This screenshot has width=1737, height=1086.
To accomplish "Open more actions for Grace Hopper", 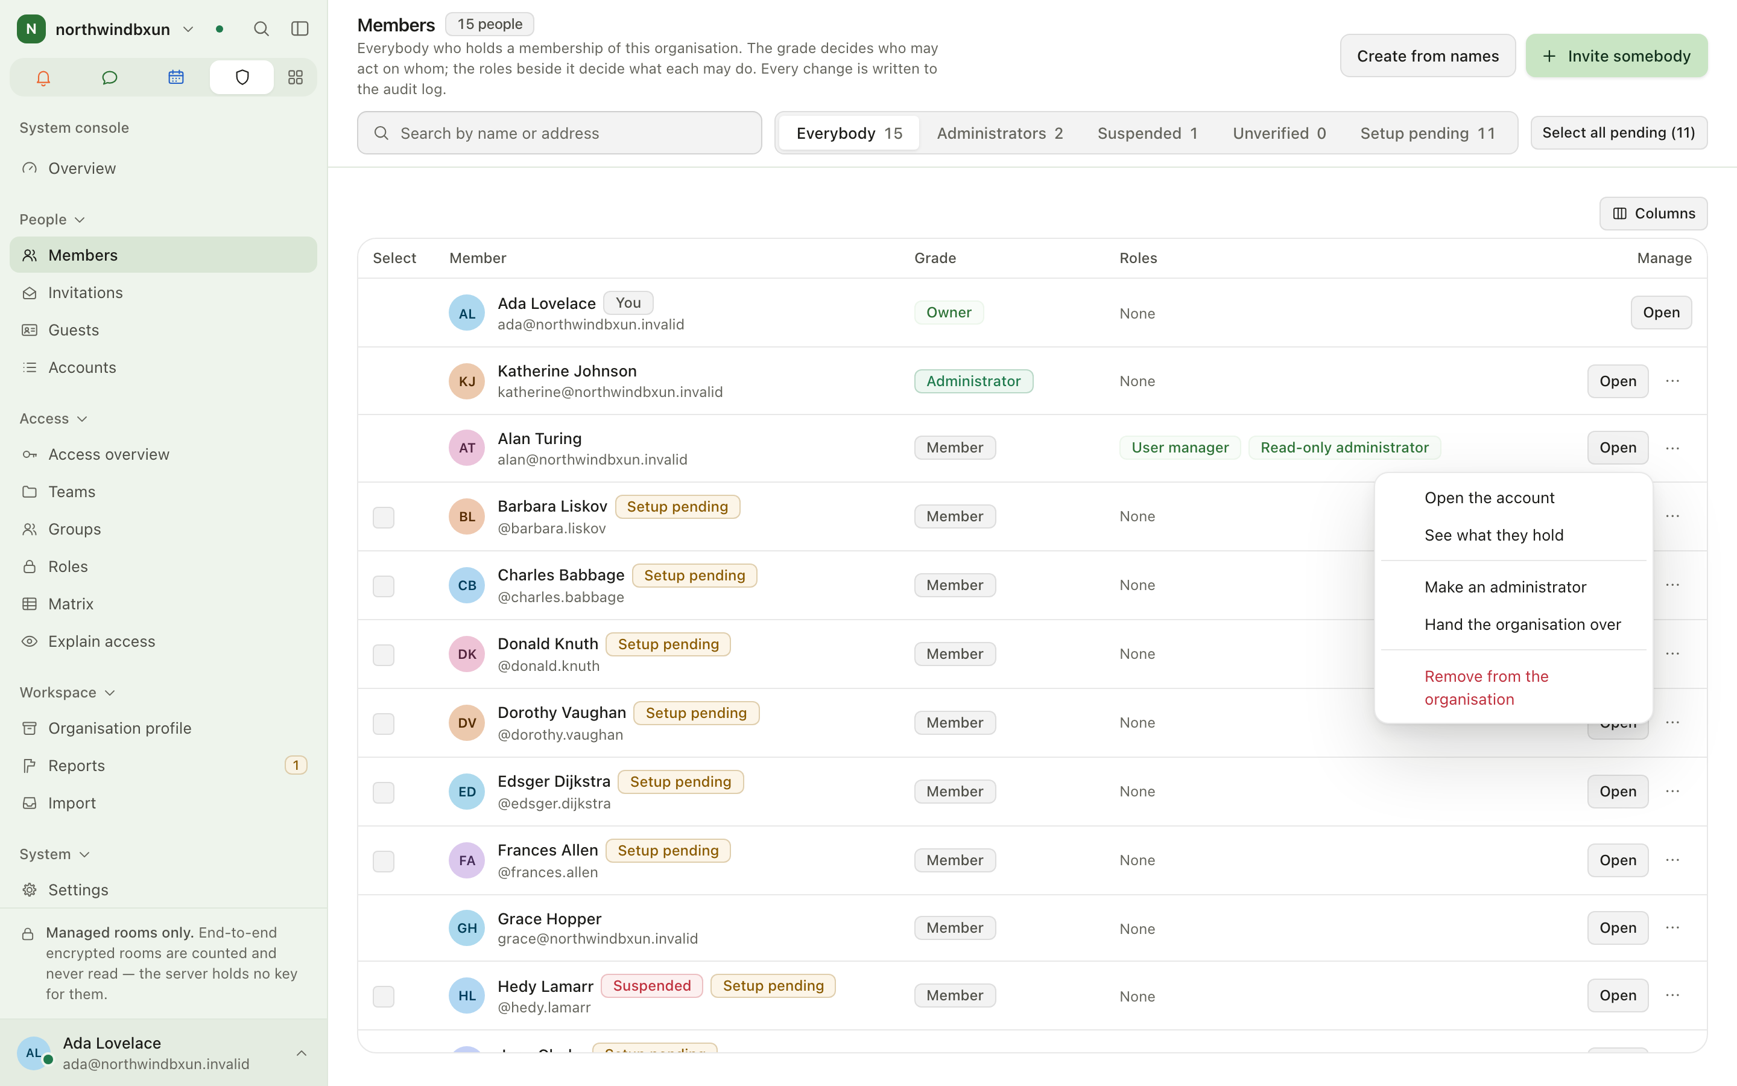I will click(x=1672, y=927).
